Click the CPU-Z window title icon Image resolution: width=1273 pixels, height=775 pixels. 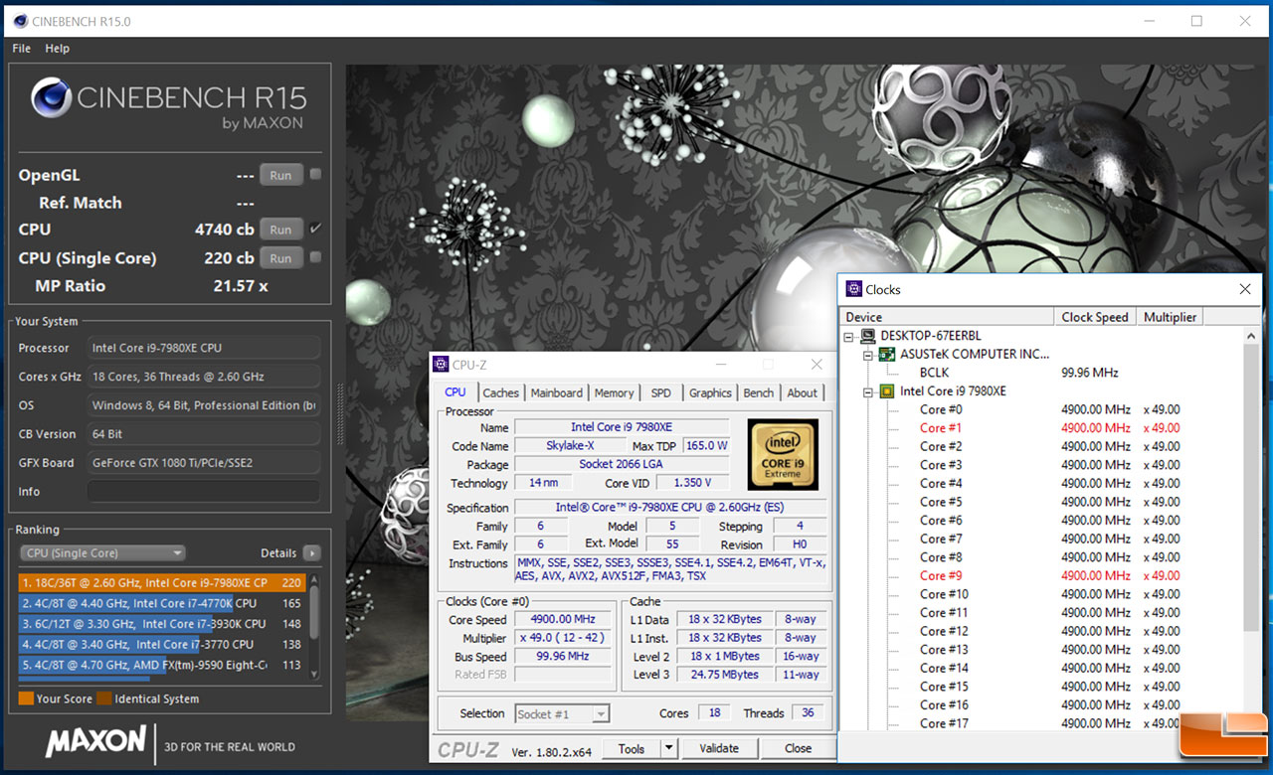(441, 364)
